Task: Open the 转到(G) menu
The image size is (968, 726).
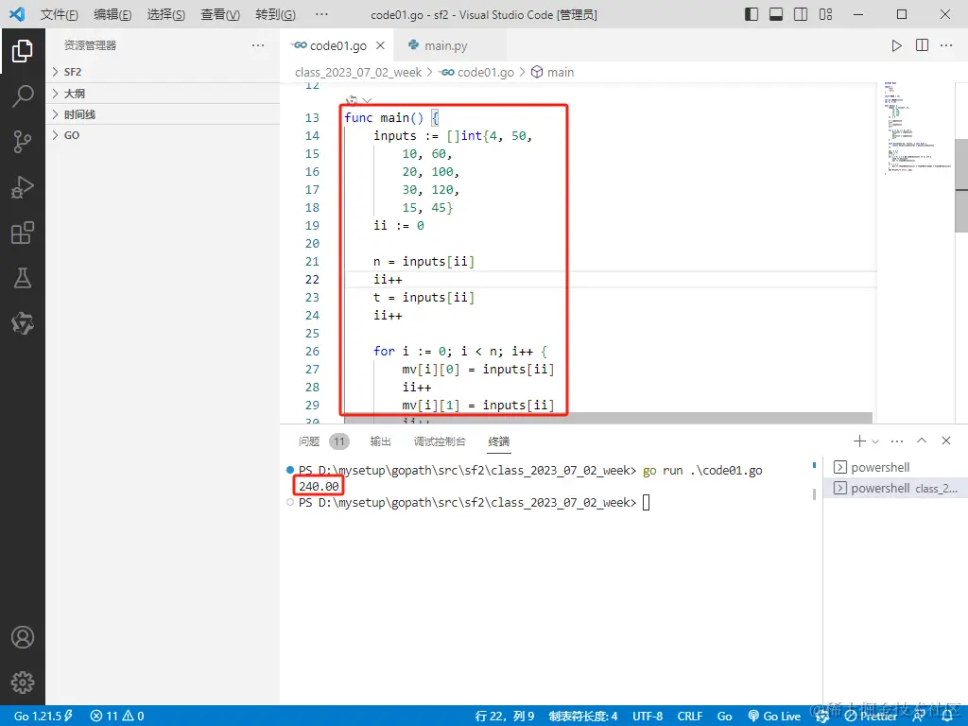Action: click(275, 14)
